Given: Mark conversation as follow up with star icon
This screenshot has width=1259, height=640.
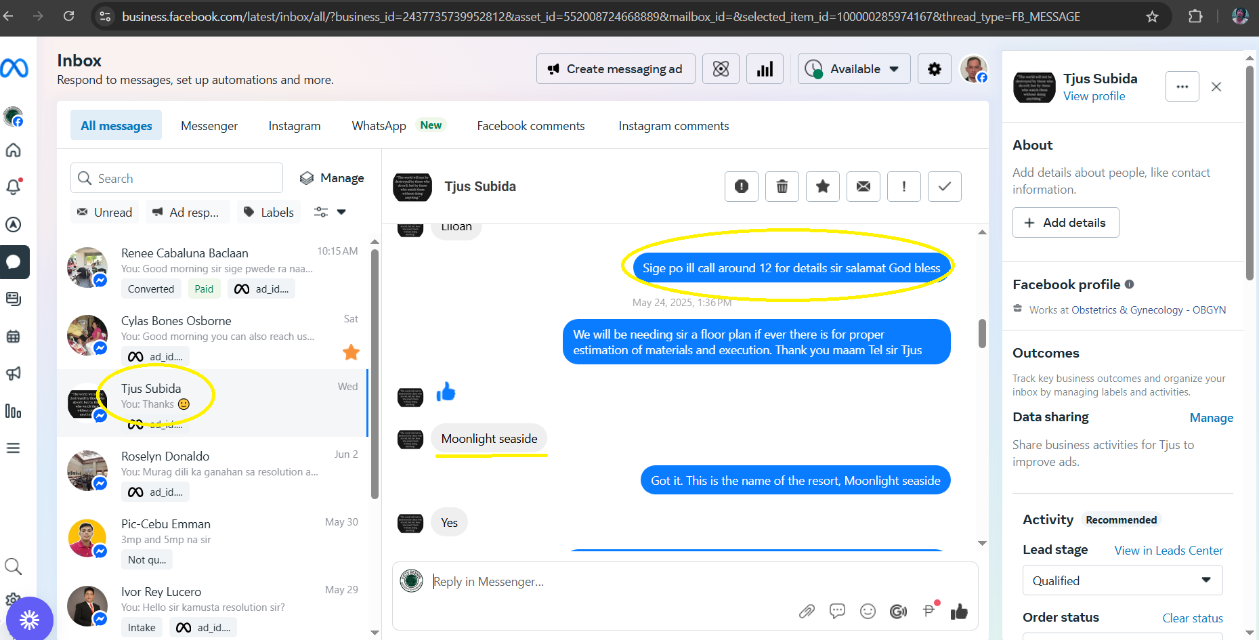Looking at the screenshot, I should (x=823, y=186).
